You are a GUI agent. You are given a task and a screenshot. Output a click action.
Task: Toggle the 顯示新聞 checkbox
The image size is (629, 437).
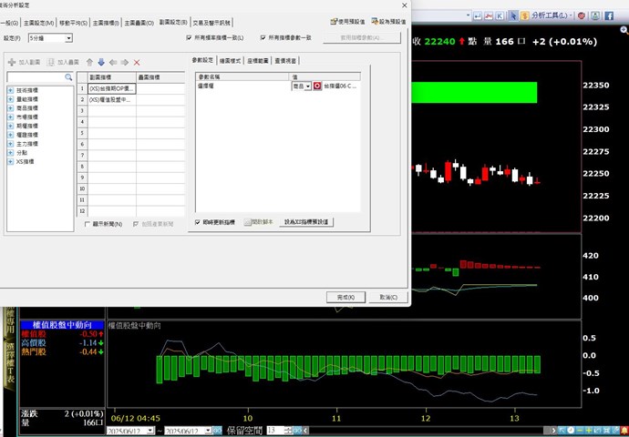[x=88, y=223]
